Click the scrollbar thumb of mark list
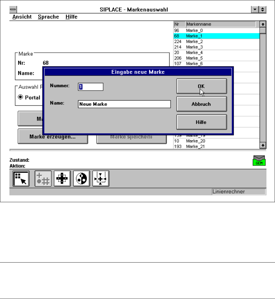 [263, 30]
